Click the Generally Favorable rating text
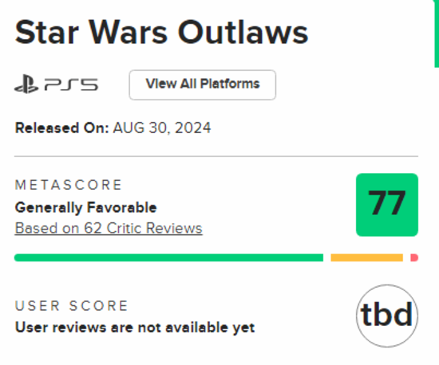 pos(85,208)
